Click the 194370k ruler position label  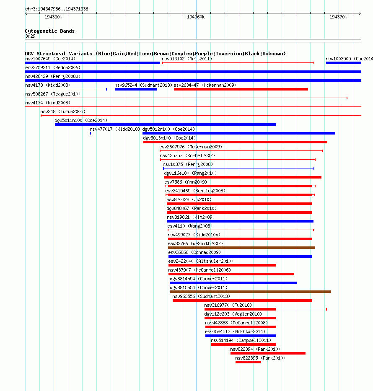[338, 17]
